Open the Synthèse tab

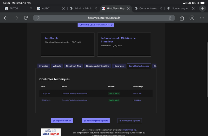(44, 66)
